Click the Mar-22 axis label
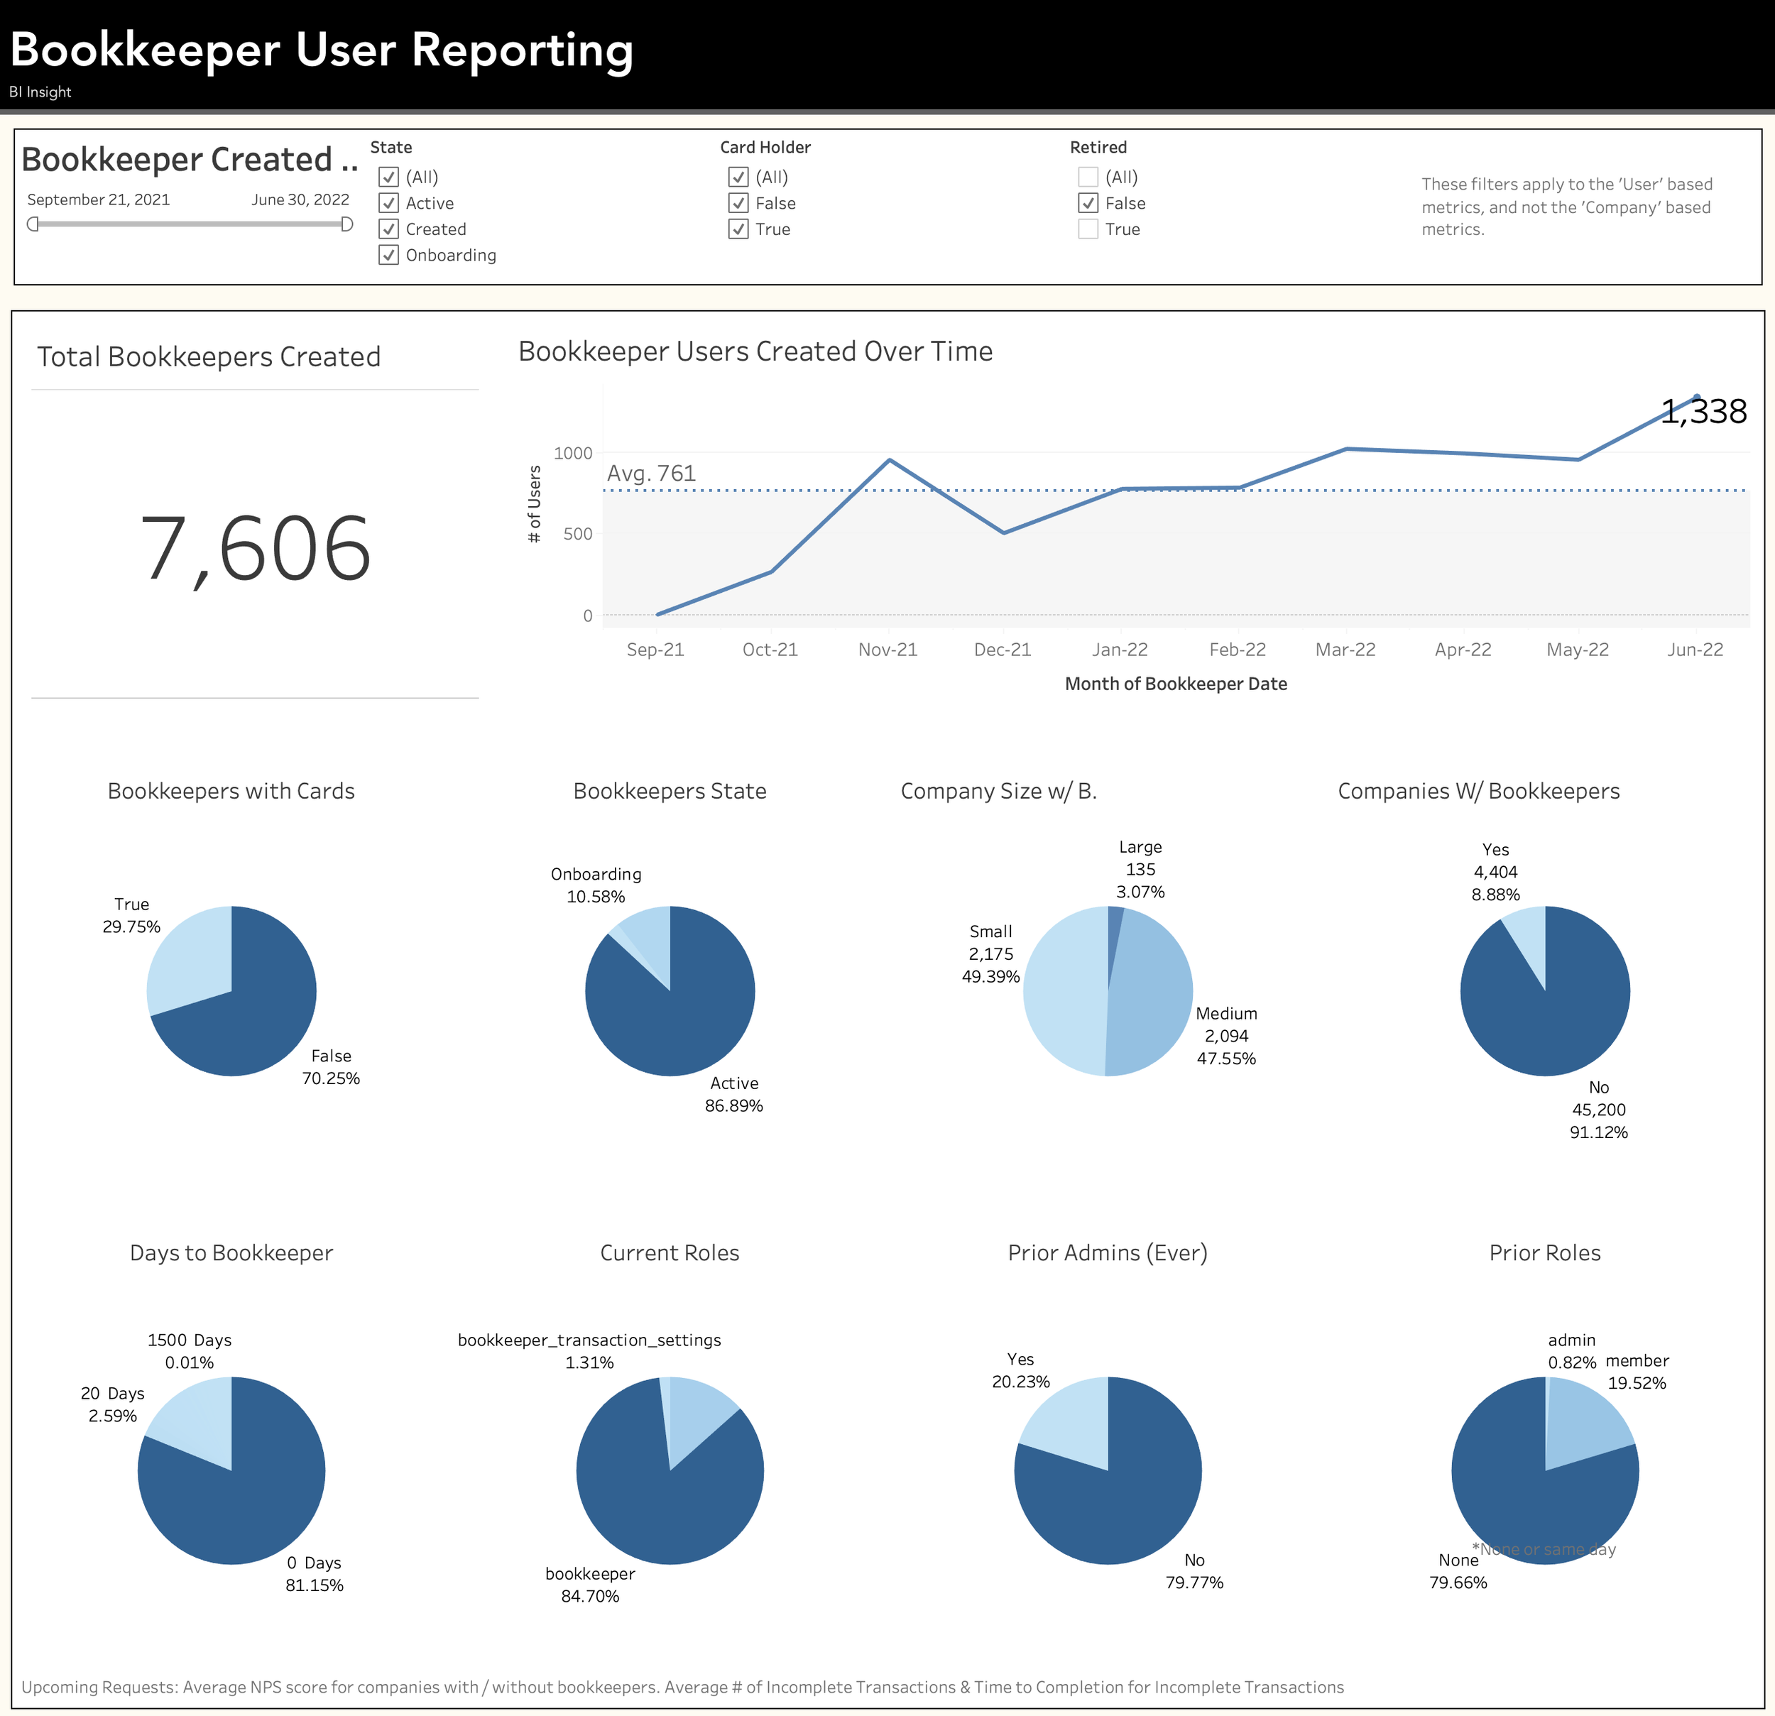 tap(1345, 650)
